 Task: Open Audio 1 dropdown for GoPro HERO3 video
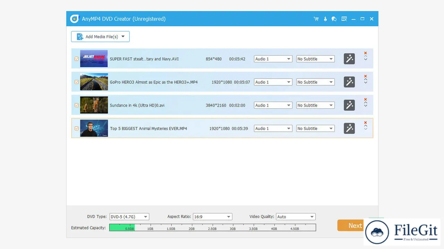coord(273,82)
